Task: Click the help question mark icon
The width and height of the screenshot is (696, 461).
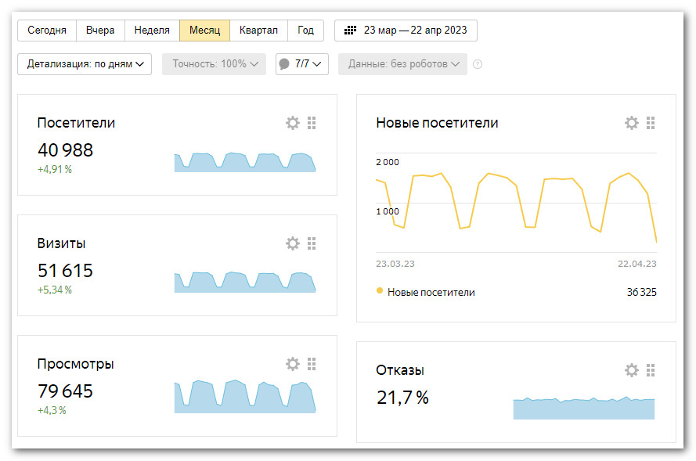Action: click(478, 64)
